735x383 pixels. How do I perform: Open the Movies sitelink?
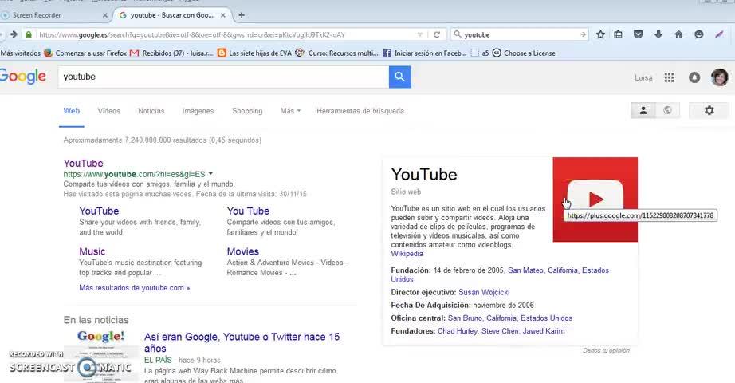[x=243, y=251]
